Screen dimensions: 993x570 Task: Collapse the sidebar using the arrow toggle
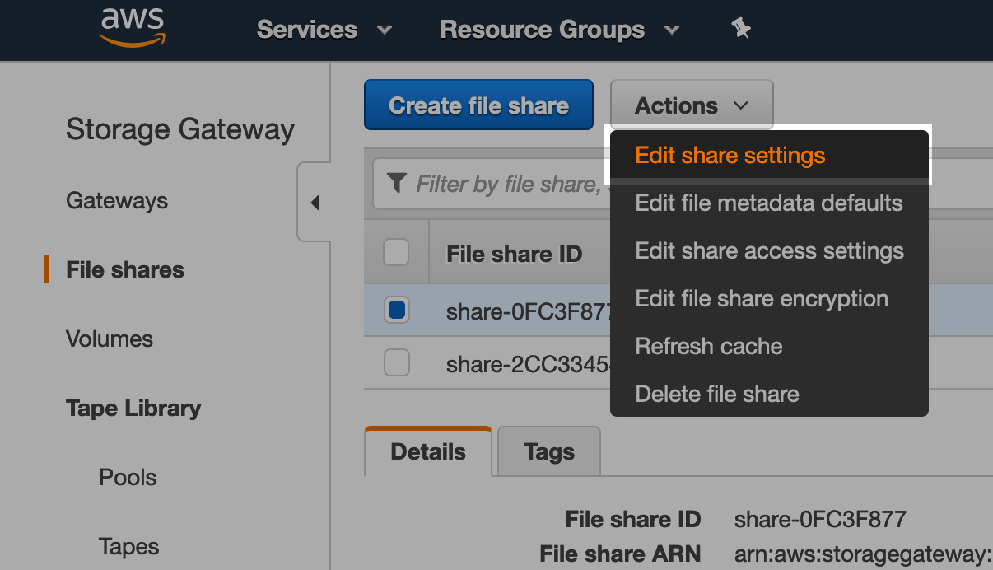(x=314, y=201)
